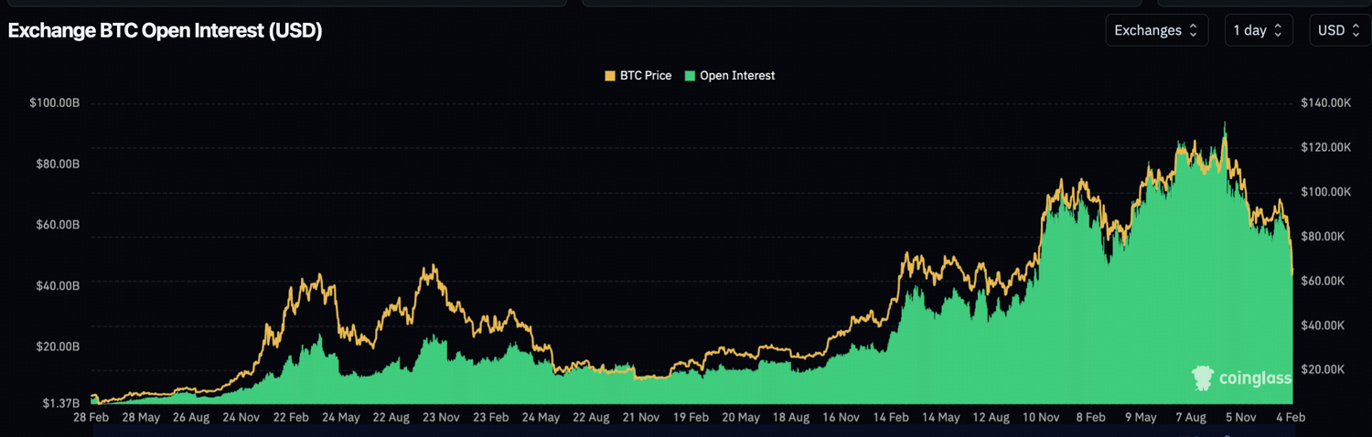The width and height of the screenshot is (1372, 437).
Task: Click the up-down chevron beside 1 day
Action: pyautogui.click(x=1278, y=30)
